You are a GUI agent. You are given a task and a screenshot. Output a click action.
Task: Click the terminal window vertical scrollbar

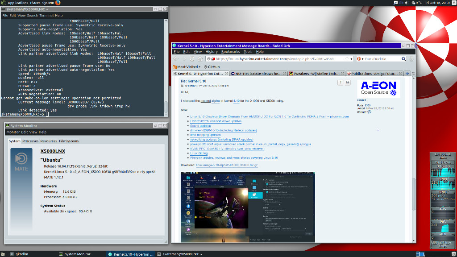(166, 67)
